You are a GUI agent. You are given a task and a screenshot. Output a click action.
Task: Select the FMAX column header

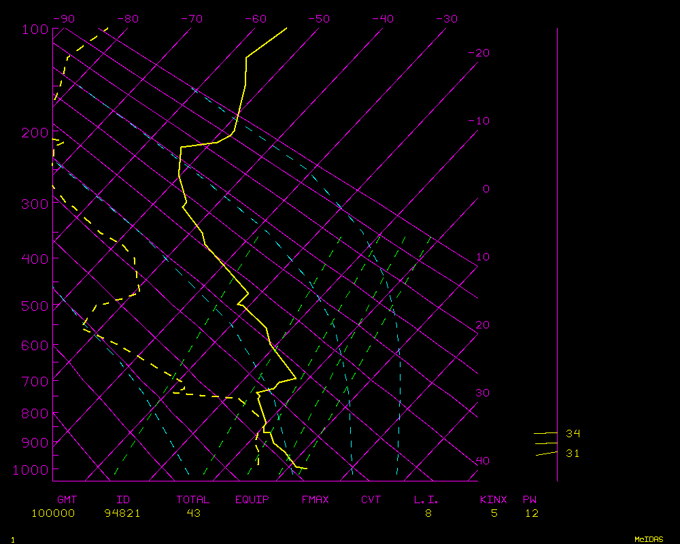pos(316,500)
